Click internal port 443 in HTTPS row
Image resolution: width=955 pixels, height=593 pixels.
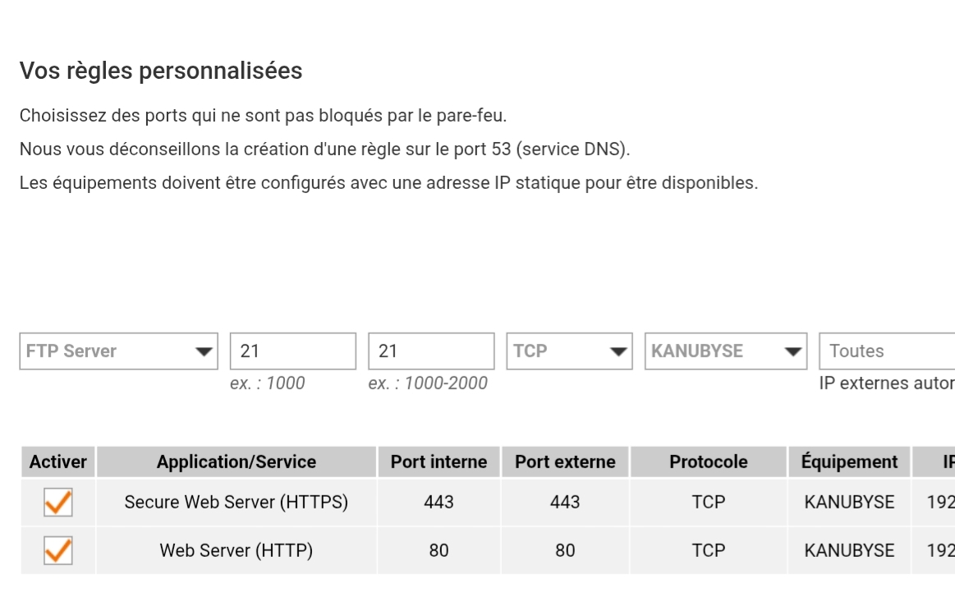438,503
